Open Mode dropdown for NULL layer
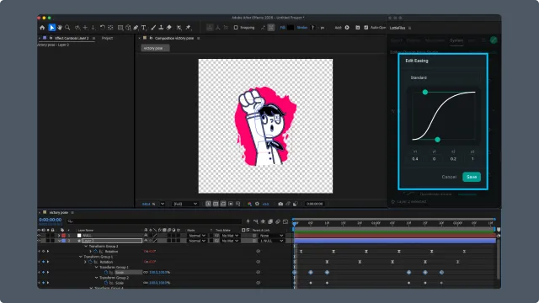Image resolution: width=539 pixels, height=303 pixels. pos(196,236)
